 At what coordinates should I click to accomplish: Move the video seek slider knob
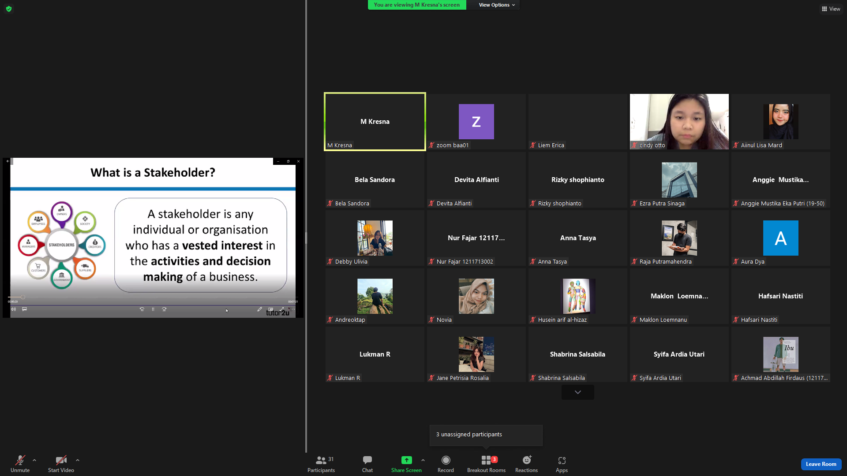pyautogui.click(x=23, y=297)
